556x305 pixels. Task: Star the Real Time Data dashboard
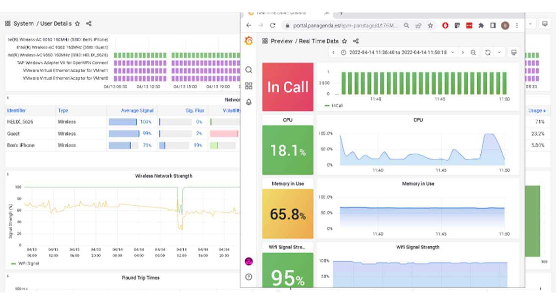(344, 41)
